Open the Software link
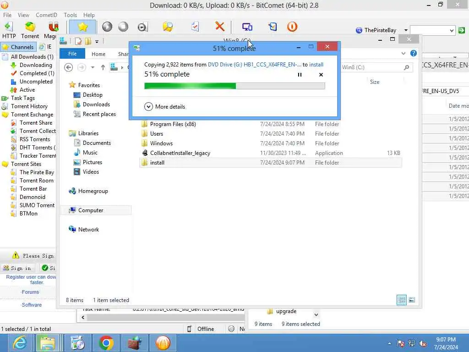 point(32,305)
